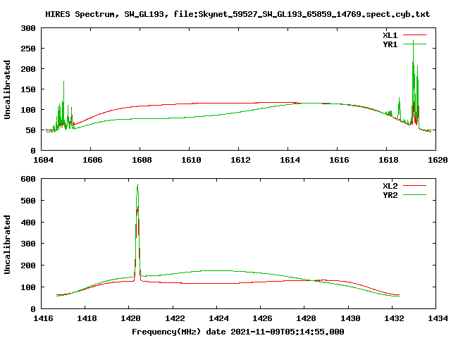Click the 1612 tick label
Image resolution: width=451 pixels, height=338 pixels.
click(240, 160)
